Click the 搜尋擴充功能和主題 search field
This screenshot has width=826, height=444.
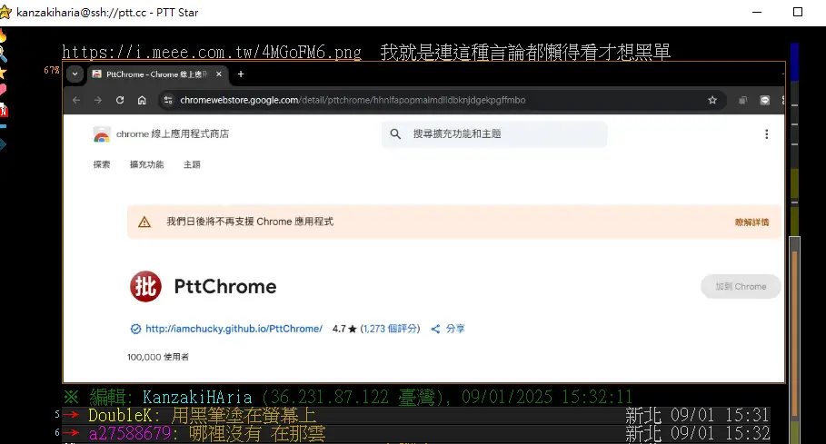point(494,134)
